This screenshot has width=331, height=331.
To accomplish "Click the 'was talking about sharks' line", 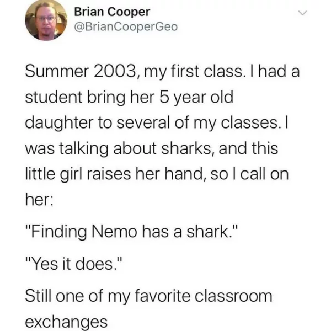I will tap(152, 148).
